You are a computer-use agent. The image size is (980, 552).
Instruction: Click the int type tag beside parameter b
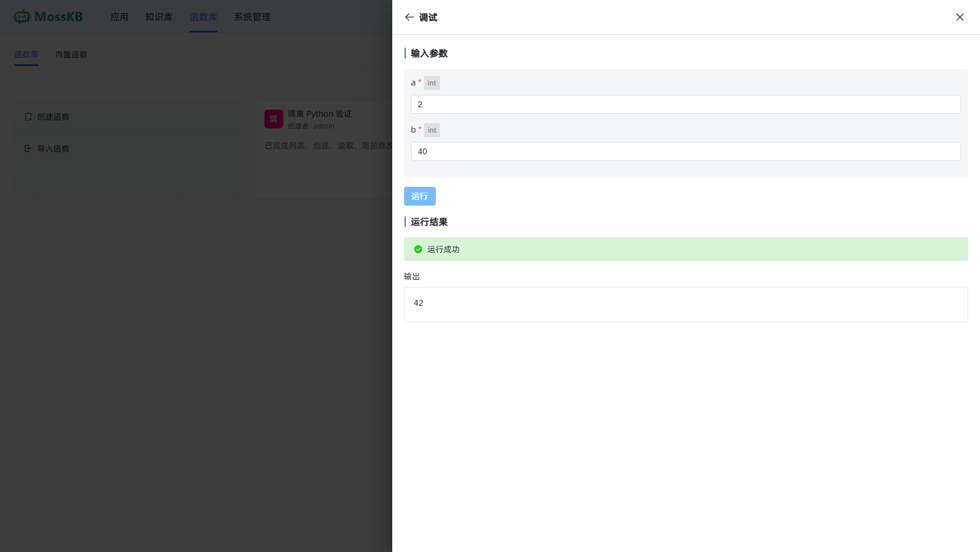pos(432,130)
